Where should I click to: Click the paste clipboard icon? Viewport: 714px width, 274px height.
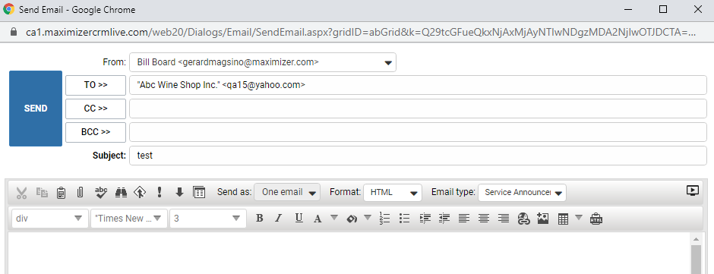(61, 193)
